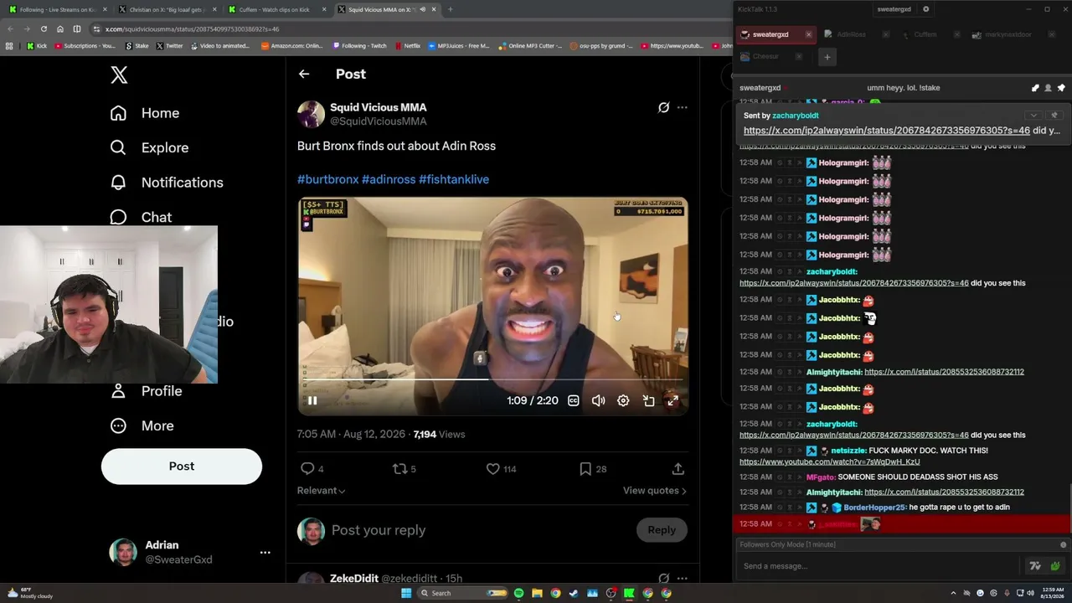1072x603 pixels.
Task: Open Windows Start menu
Action: (x=406, y=593)
